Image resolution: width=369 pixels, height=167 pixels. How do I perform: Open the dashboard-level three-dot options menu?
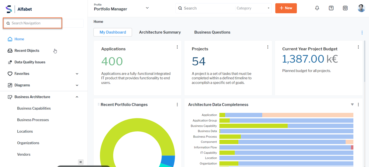362,33
